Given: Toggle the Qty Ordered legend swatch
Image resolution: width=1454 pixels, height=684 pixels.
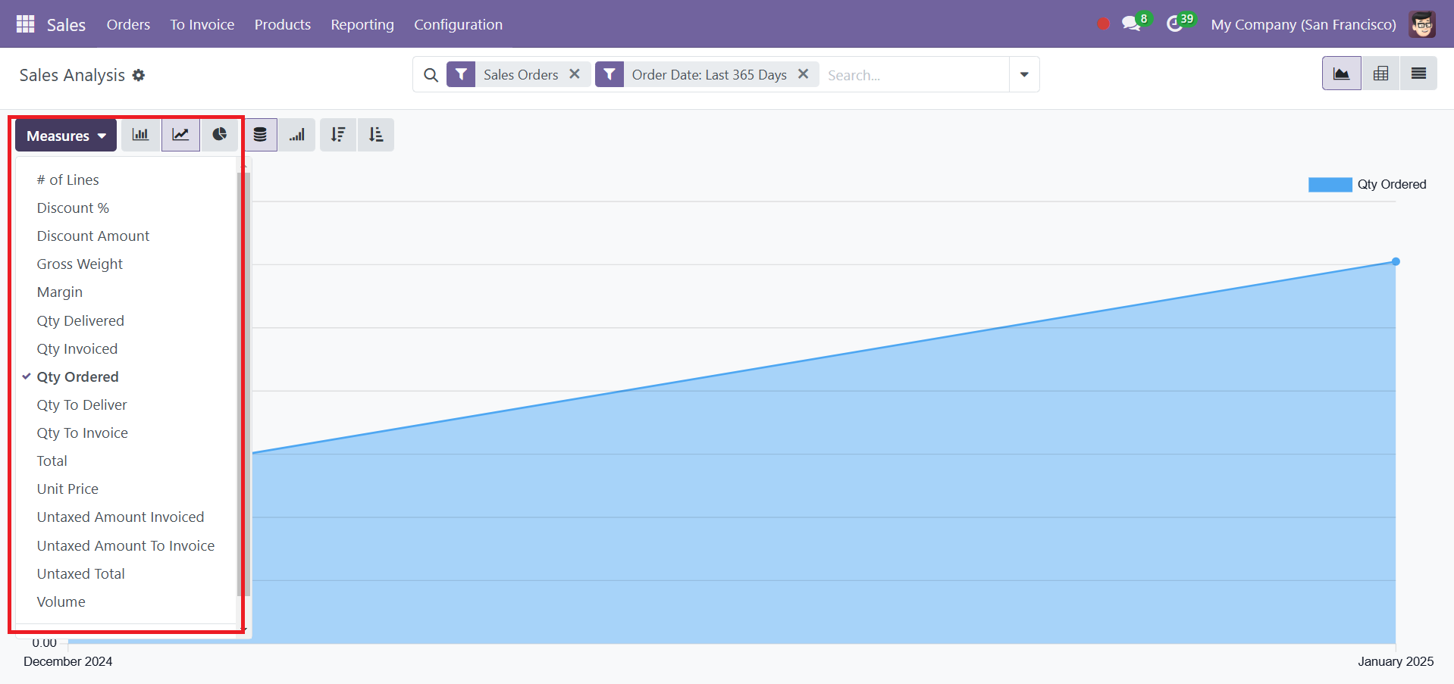Looking at the screenshot, I should point(1330,184).
